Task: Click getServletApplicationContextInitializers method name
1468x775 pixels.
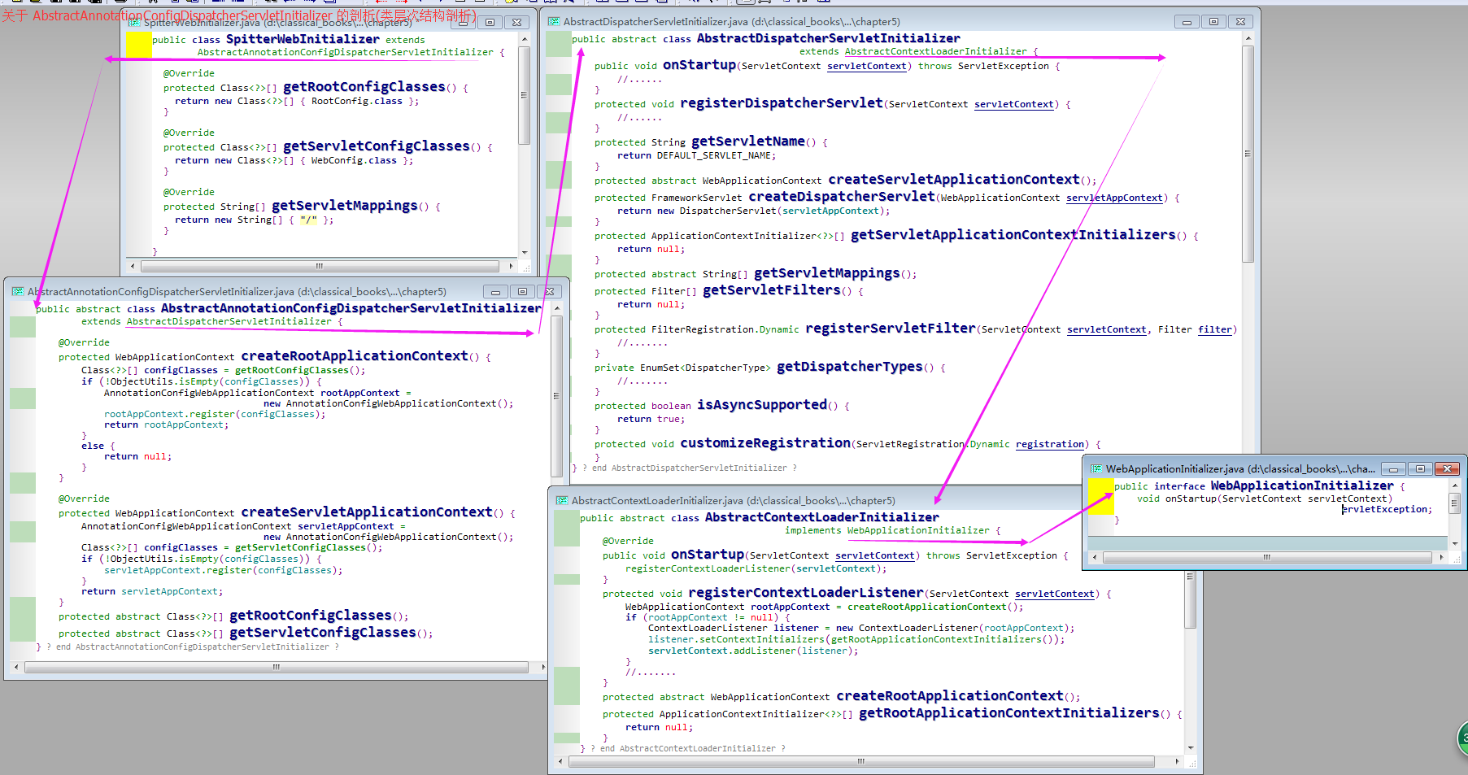Action: point(1013,235)
